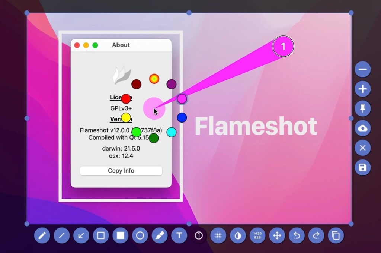Screen dimensions: 381x253
Task: Pin the screenshot to the desktop
Action: tap(362, 108)
